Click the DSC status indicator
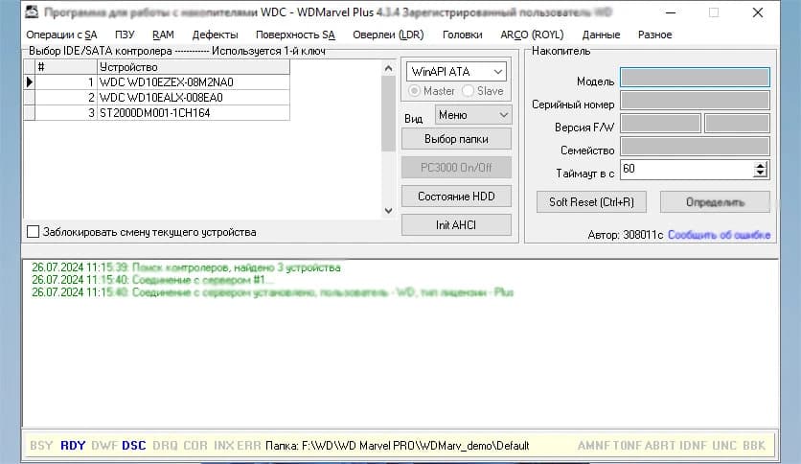The image size is (801, 464). tap(134, 446)
